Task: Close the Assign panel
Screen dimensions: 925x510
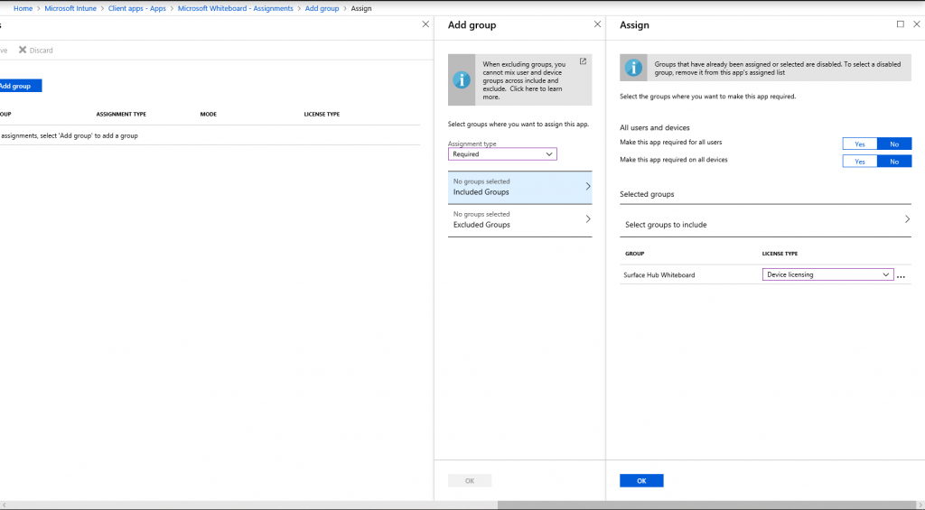Action: tap(915, 24)
